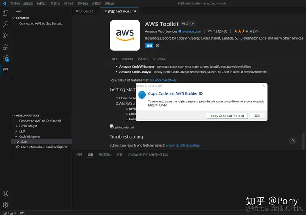Close the Copy Code dialog with X
The width and height of the screenshot is (306, 215).
[263, 86]
